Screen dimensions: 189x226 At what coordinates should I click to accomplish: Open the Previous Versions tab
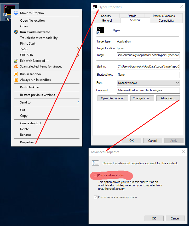[164, 16]
